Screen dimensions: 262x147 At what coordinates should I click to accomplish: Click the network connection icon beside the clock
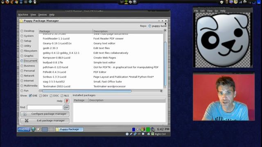(153, 129)
